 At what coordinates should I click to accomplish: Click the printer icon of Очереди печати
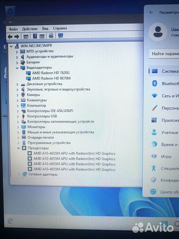pos(24,137)
